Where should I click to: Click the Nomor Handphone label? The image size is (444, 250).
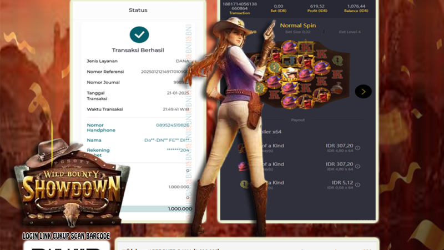pyautogui.click(x=101, y=128)
